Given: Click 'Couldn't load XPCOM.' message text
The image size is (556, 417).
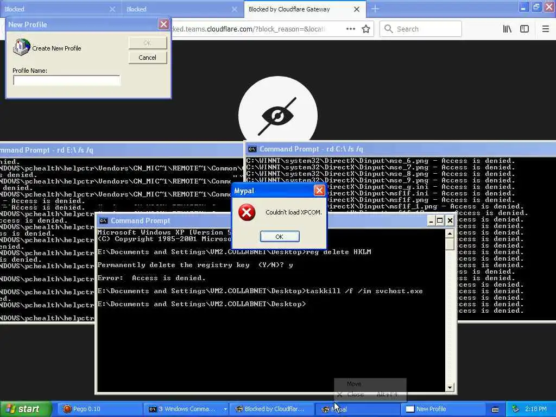Looking at the screenshot, I should 294,212.
